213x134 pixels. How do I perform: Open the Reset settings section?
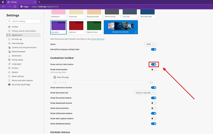point(23,76)
